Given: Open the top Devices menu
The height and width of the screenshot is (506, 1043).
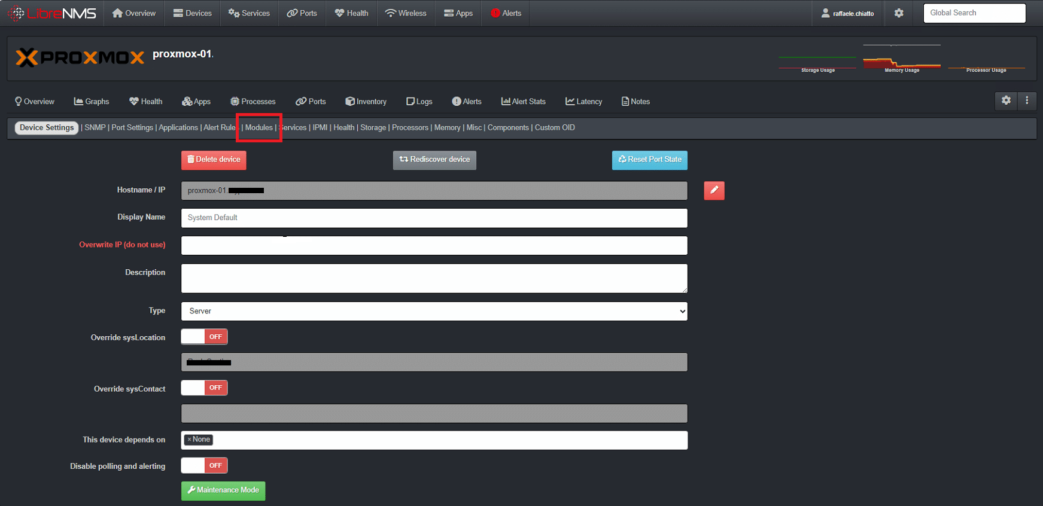Looking at the screenshot, I should coord(193,13).
